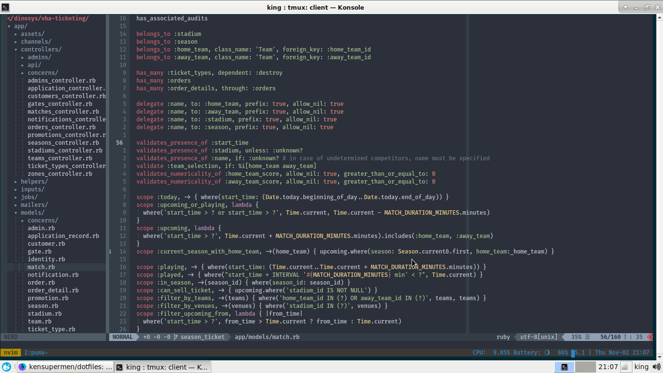This screenshot has width=663, height=373.
Task: Click the taskbar clock showing 21:07
Action: pos(608,367)
